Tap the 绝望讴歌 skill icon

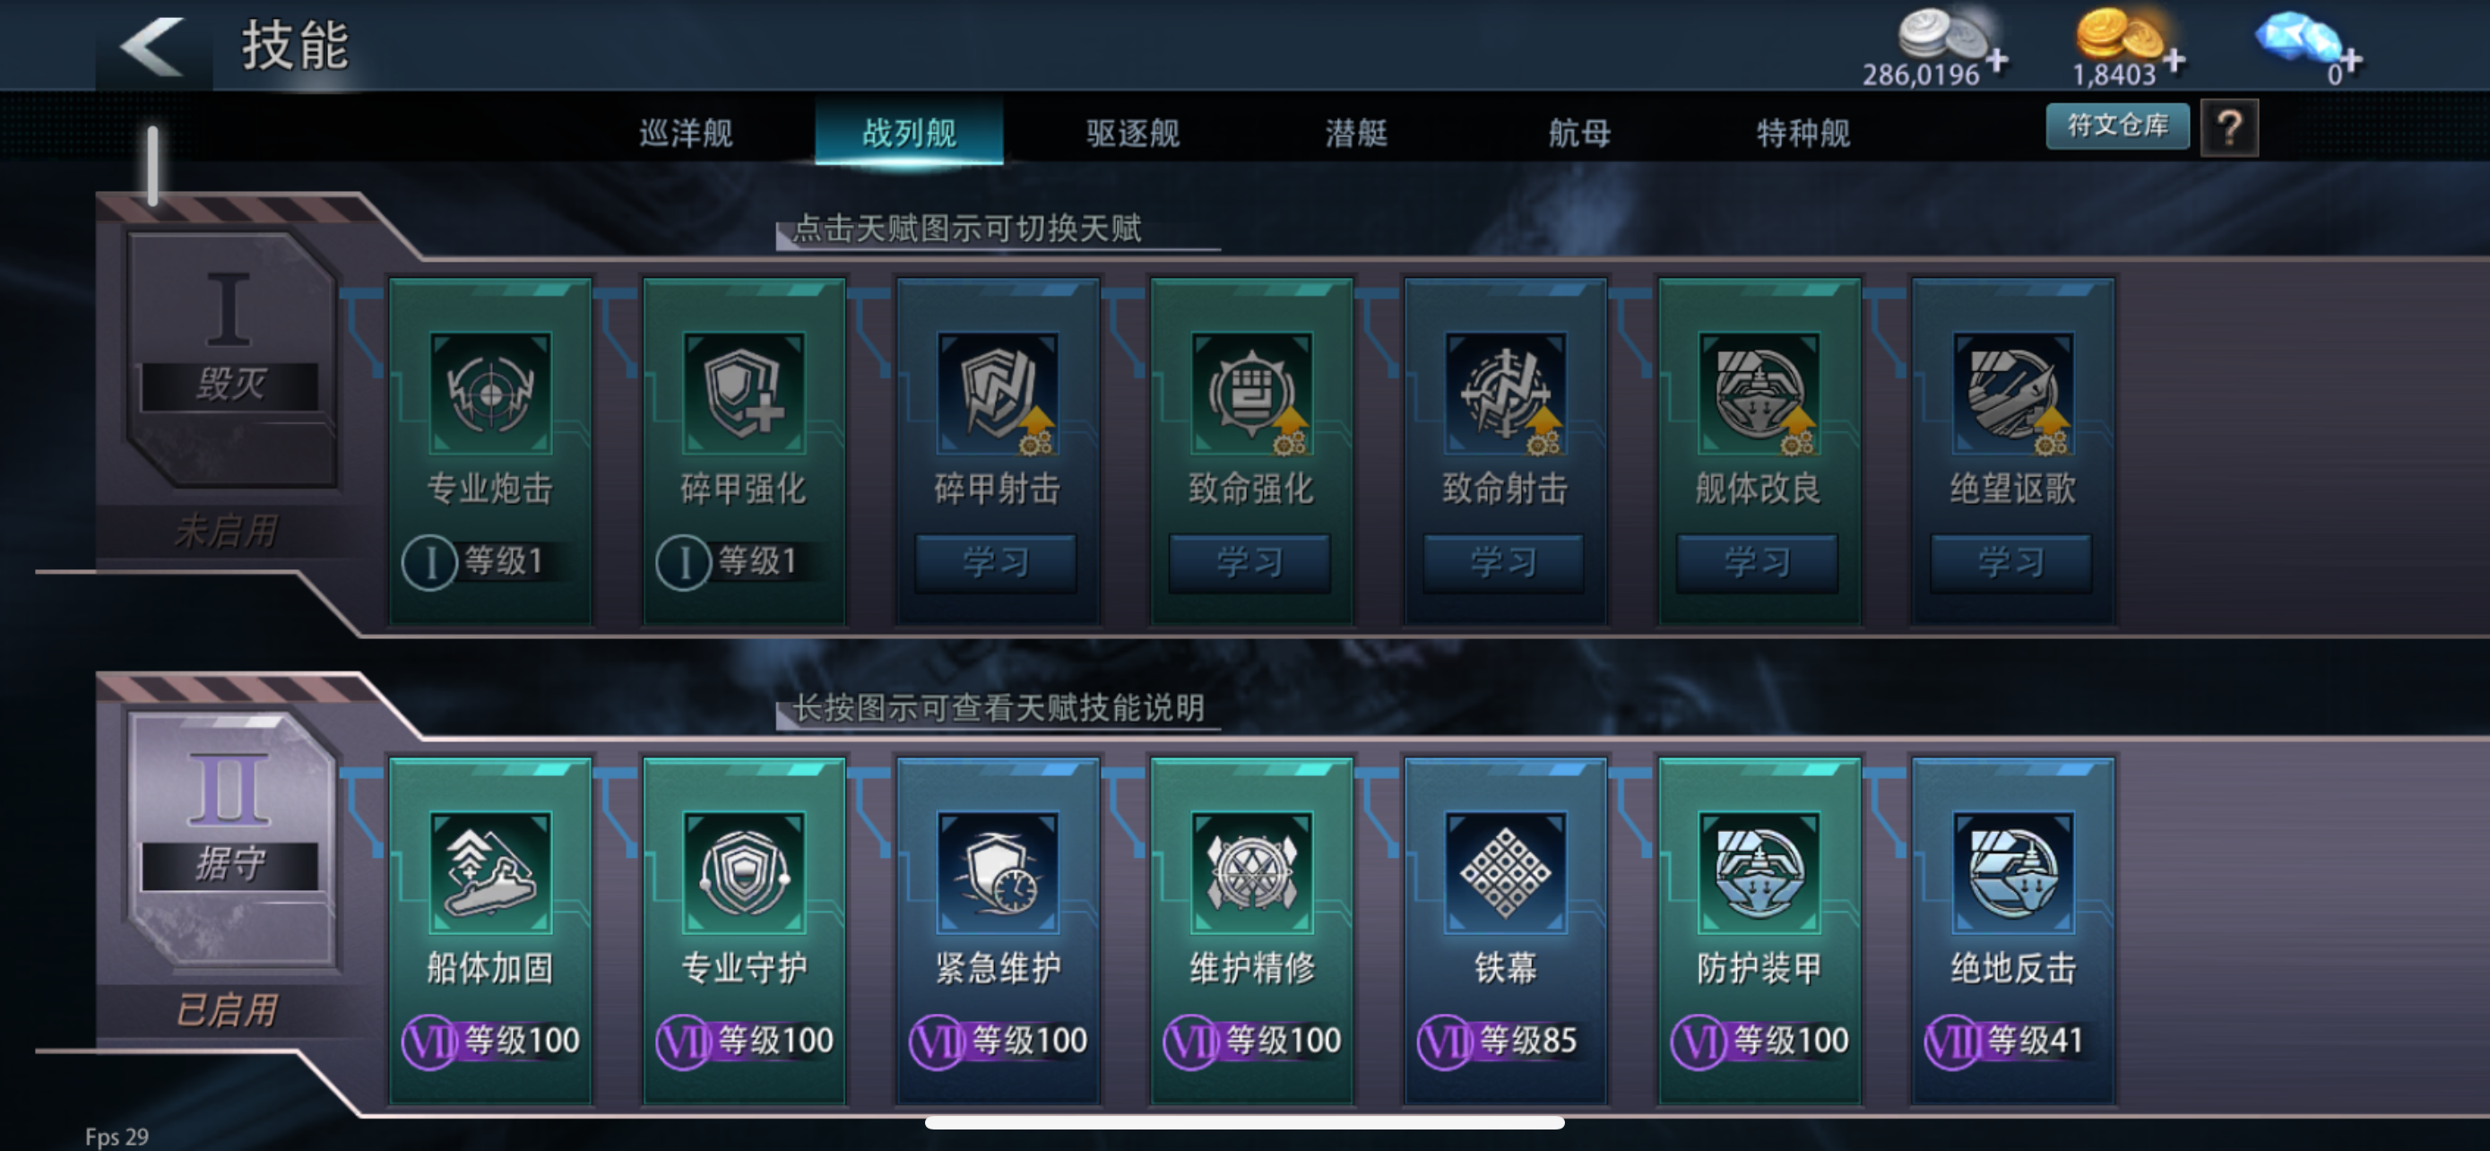2013,394
